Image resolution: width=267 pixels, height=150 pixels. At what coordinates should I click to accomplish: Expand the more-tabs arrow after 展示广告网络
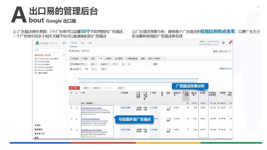[164, 58]
